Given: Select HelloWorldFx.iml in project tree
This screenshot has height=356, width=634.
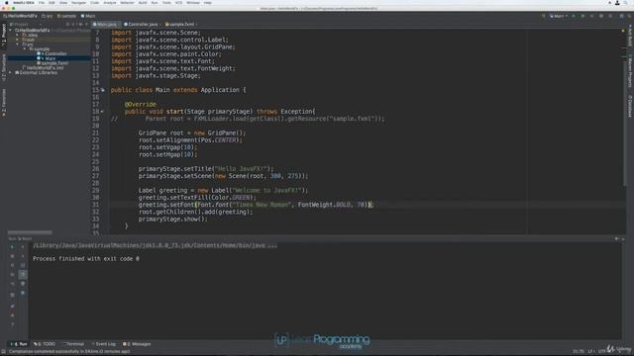Looking at the screenshot, I should [44, 68].
